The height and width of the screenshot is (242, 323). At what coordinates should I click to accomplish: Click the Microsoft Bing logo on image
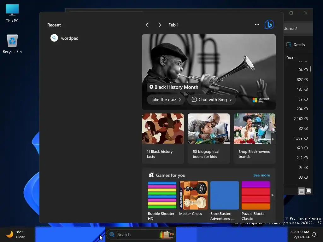[261, 100]
